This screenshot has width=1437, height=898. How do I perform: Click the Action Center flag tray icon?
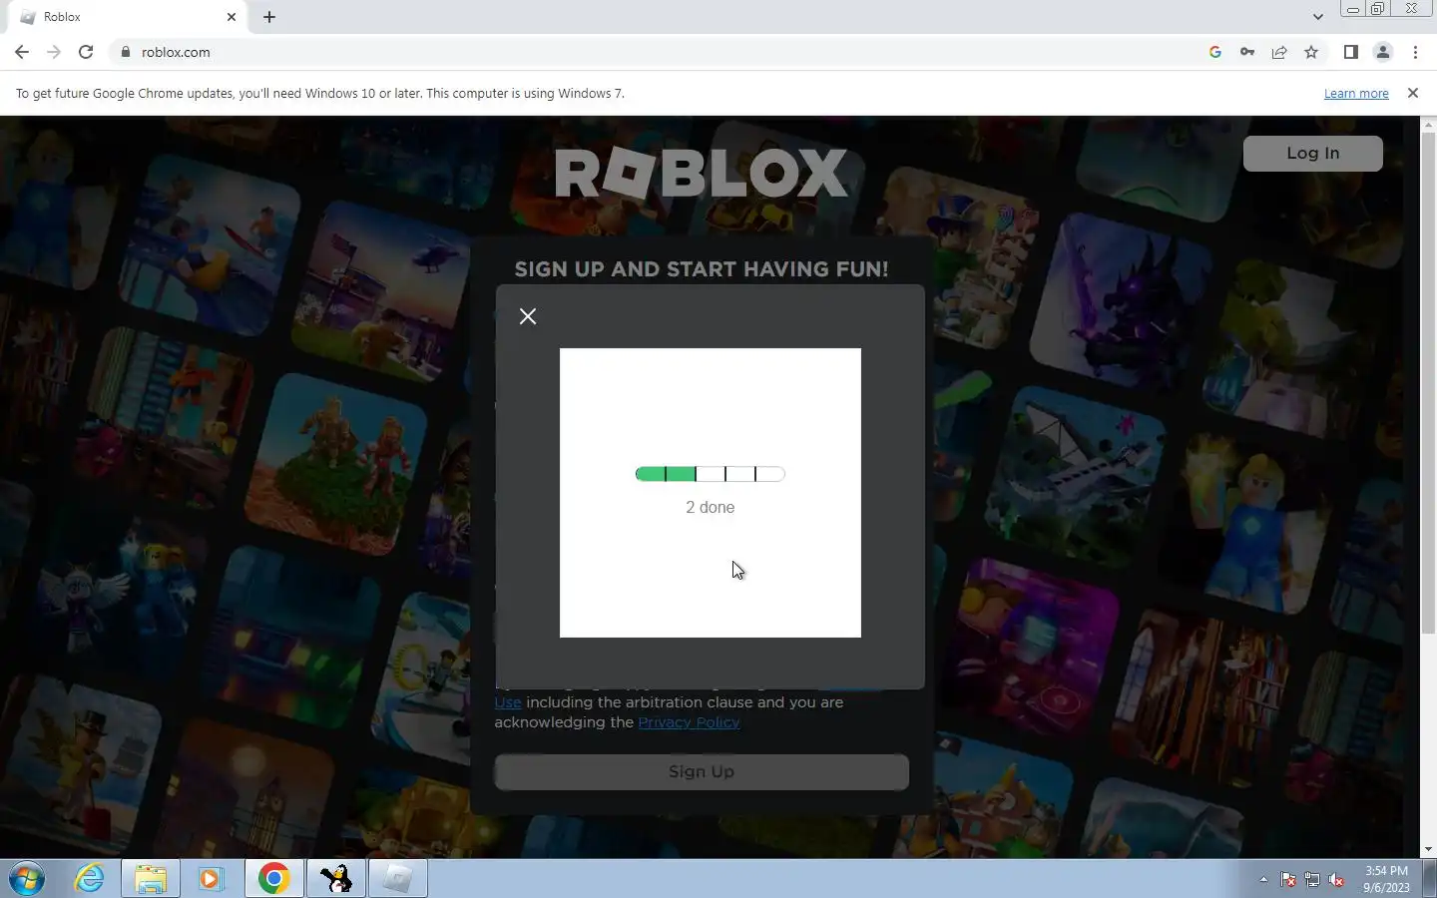click(x=1288, y=880)
